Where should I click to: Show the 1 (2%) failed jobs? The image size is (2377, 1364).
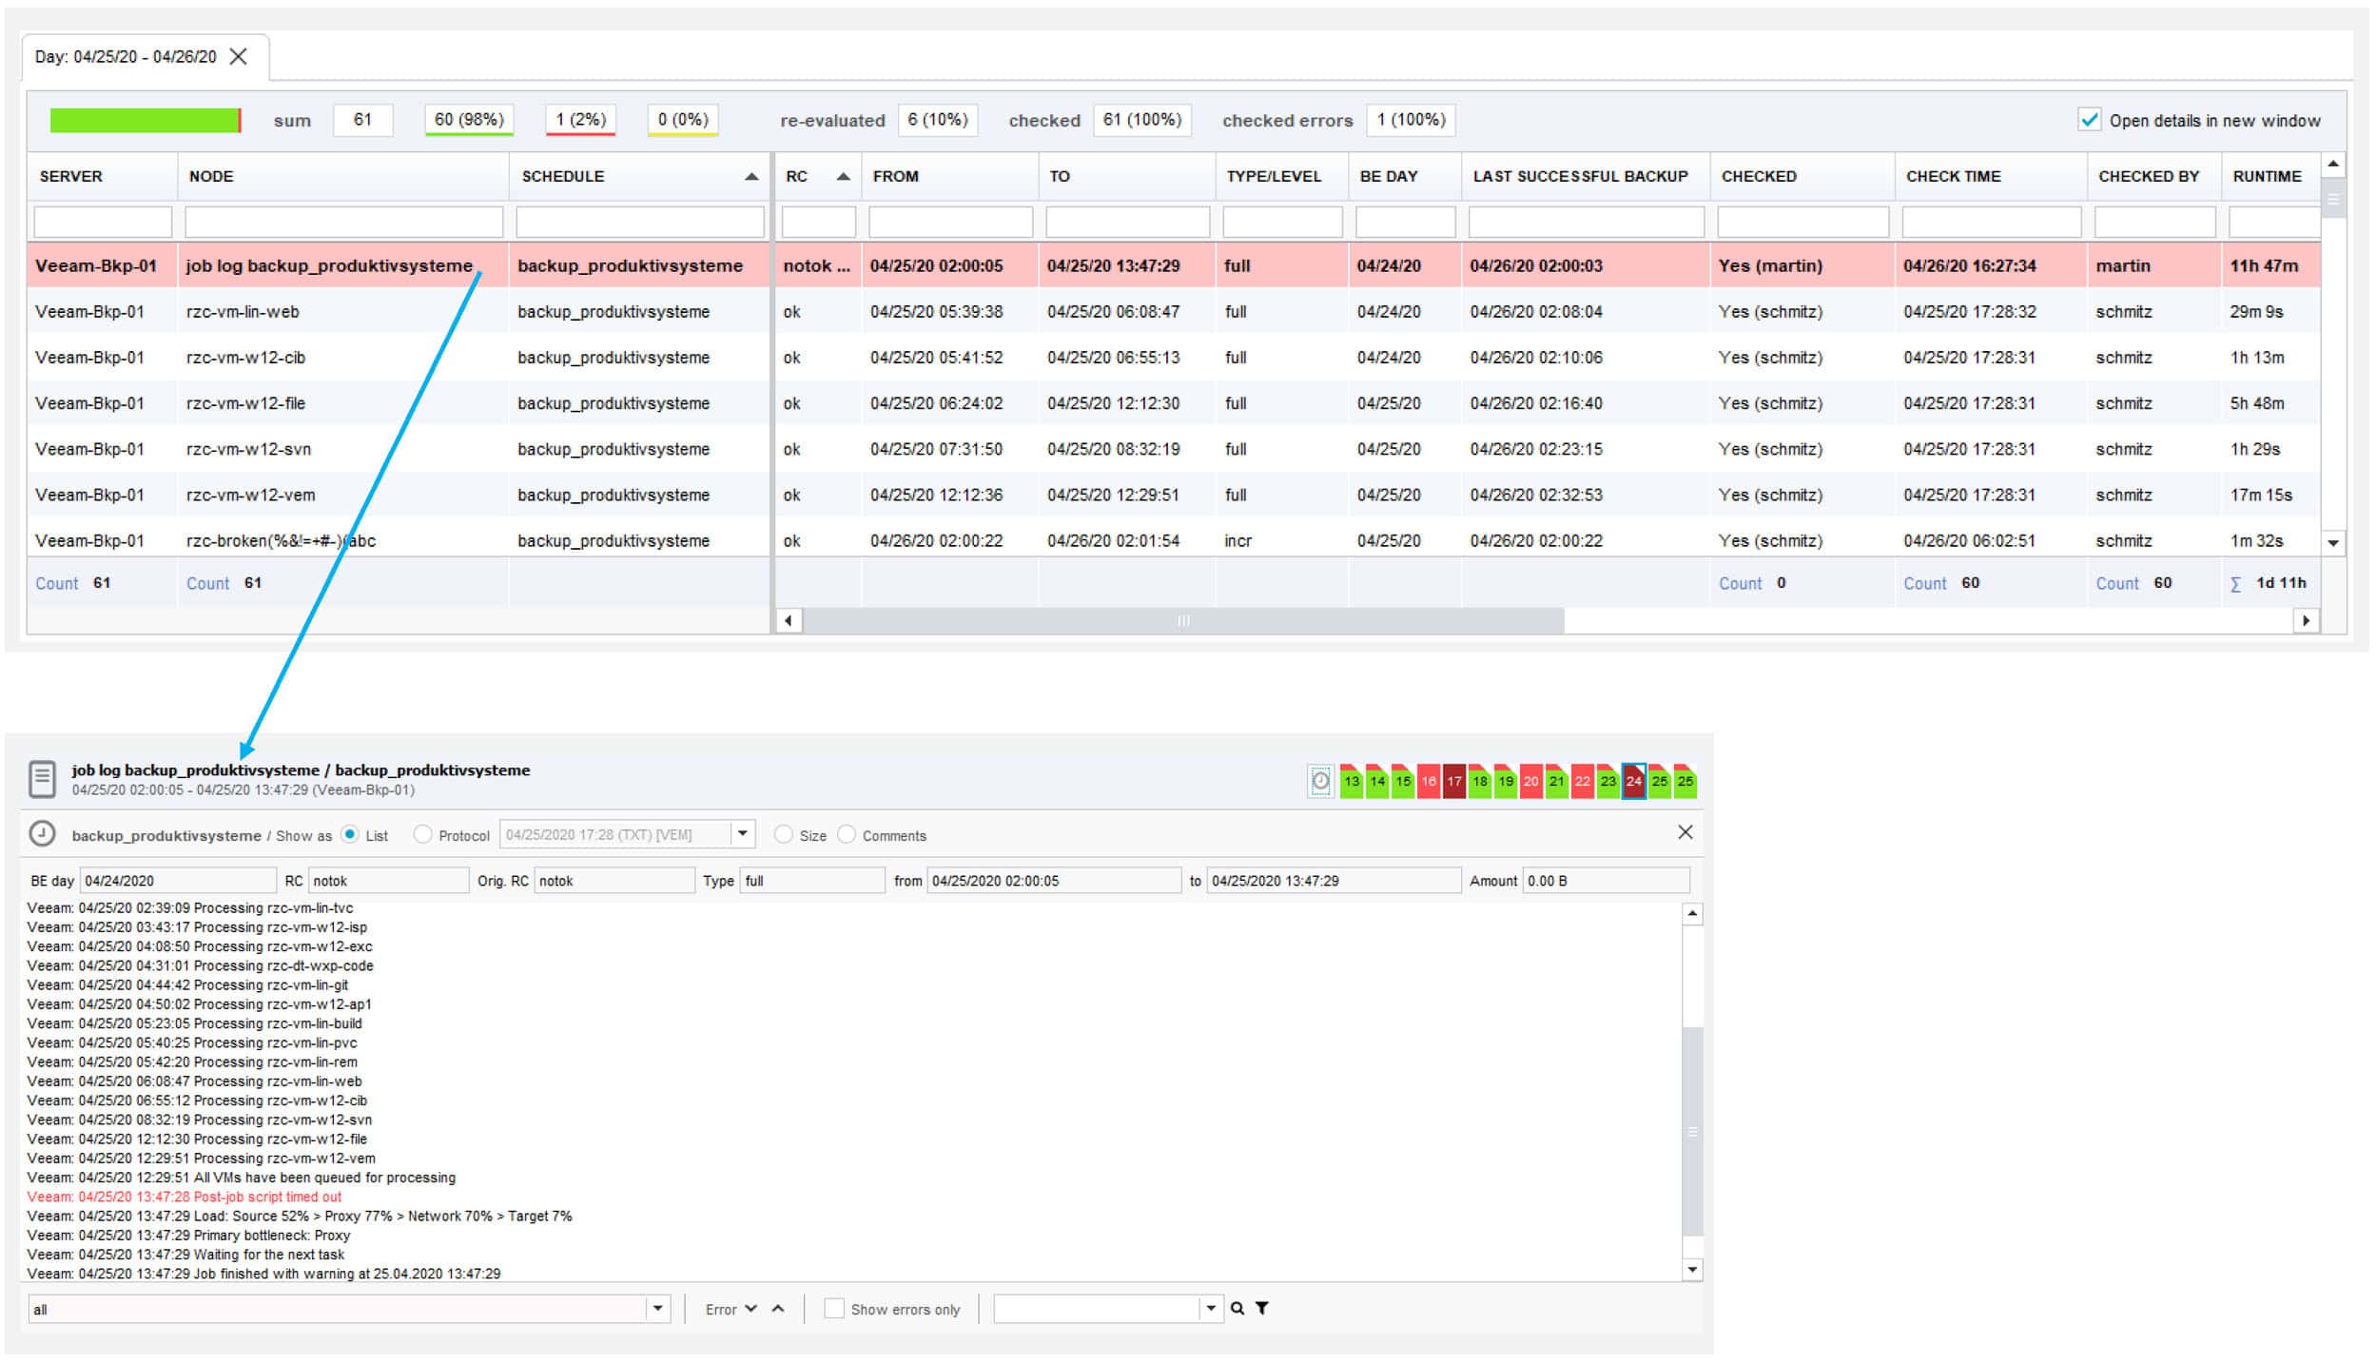(x=580, y=120)
